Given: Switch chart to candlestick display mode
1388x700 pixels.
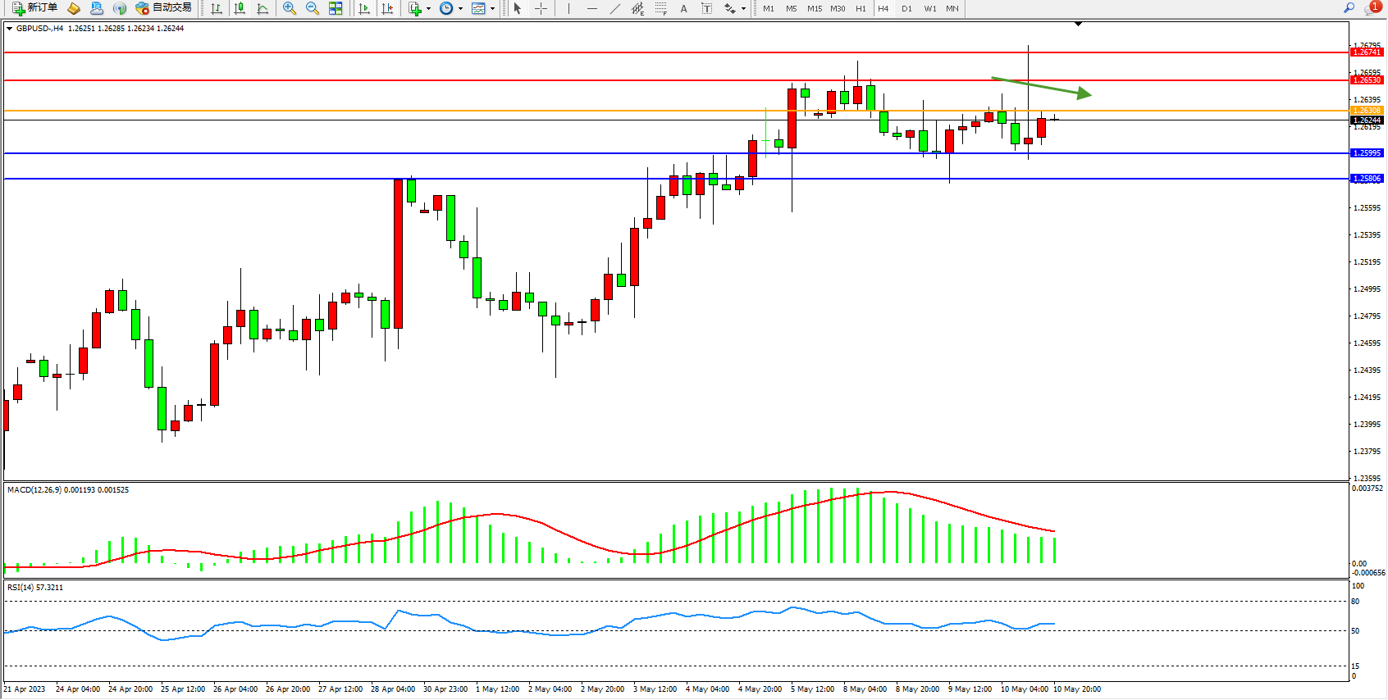Looking at the screenshot, I should [x=240, y=8].
